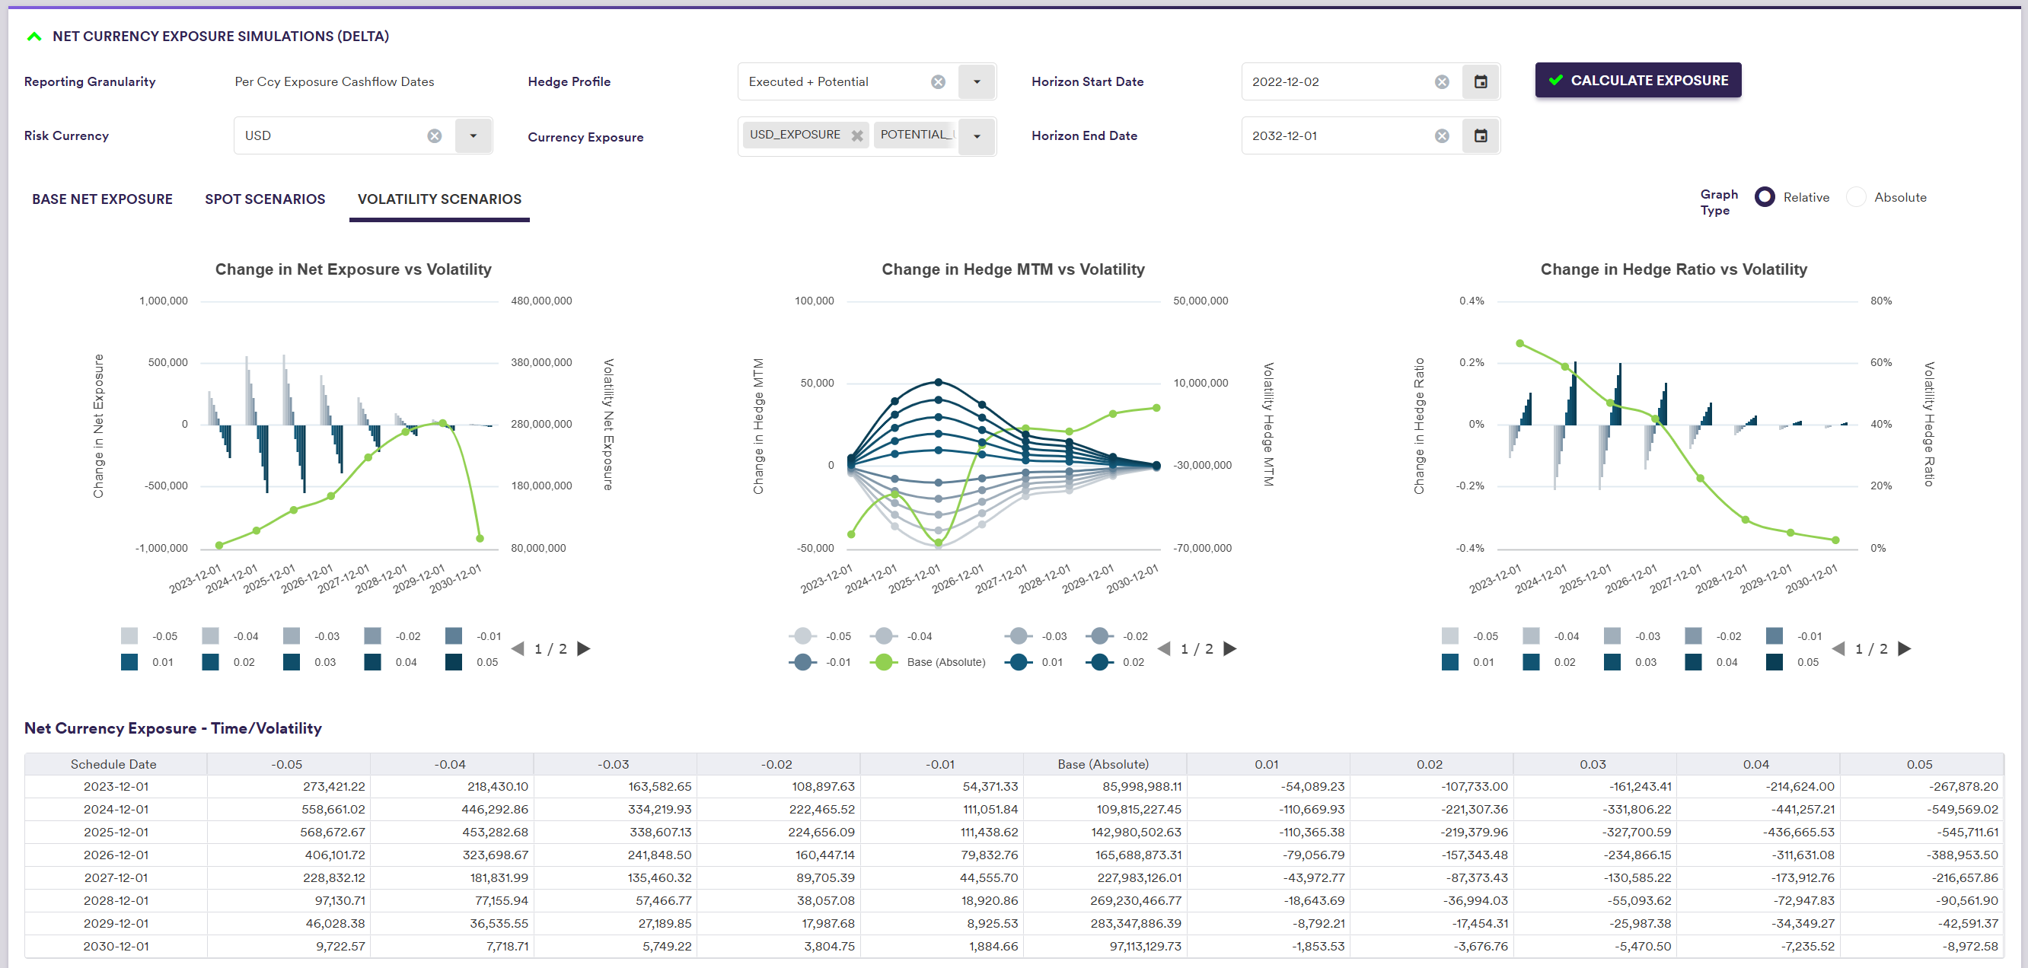
Task: Clear the Risk Currency USD value
Action: point(434,136)
